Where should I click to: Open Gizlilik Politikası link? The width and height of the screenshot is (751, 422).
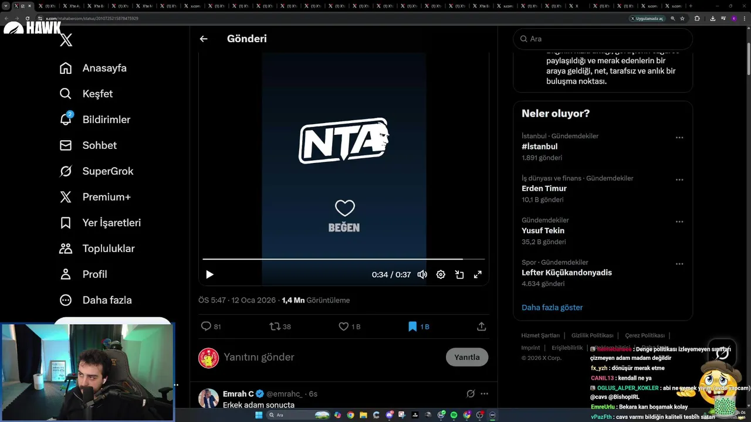pos(593,336)
